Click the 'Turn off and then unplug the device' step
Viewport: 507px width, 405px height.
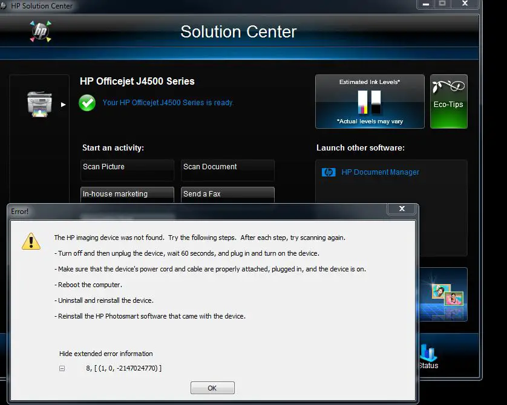[x=187, y=253]
